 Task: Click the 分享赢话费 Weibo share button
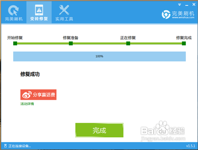point(38,95)
